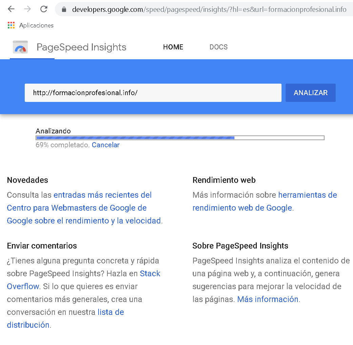The image size is (353, 345).
Task: Click the PageSpeed Insights title text
Action: tap(81, 47)
